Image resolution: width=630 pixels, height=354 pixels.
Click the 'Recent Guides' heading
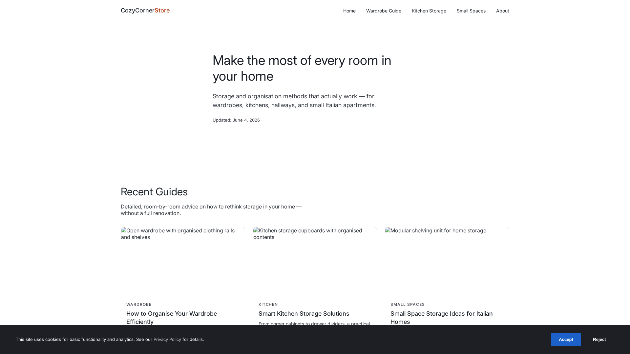pos(154,192)
